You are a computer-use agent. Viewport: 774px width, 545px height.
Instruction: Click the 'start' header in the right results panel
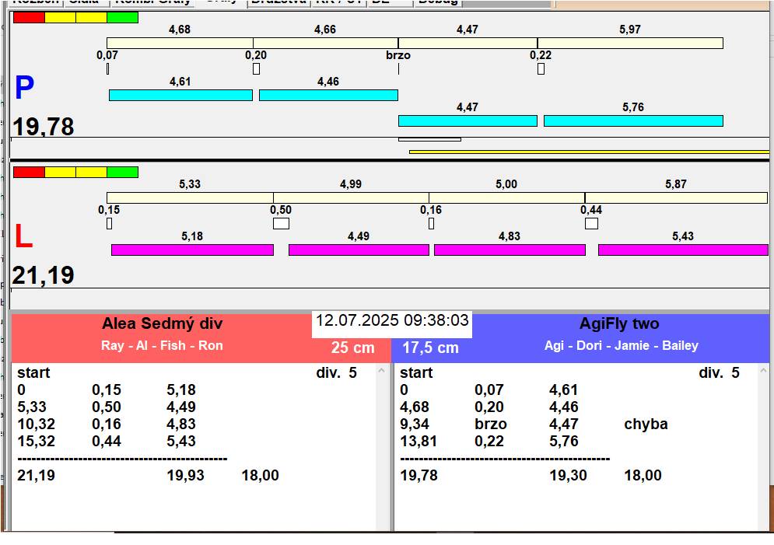(416, 372)
